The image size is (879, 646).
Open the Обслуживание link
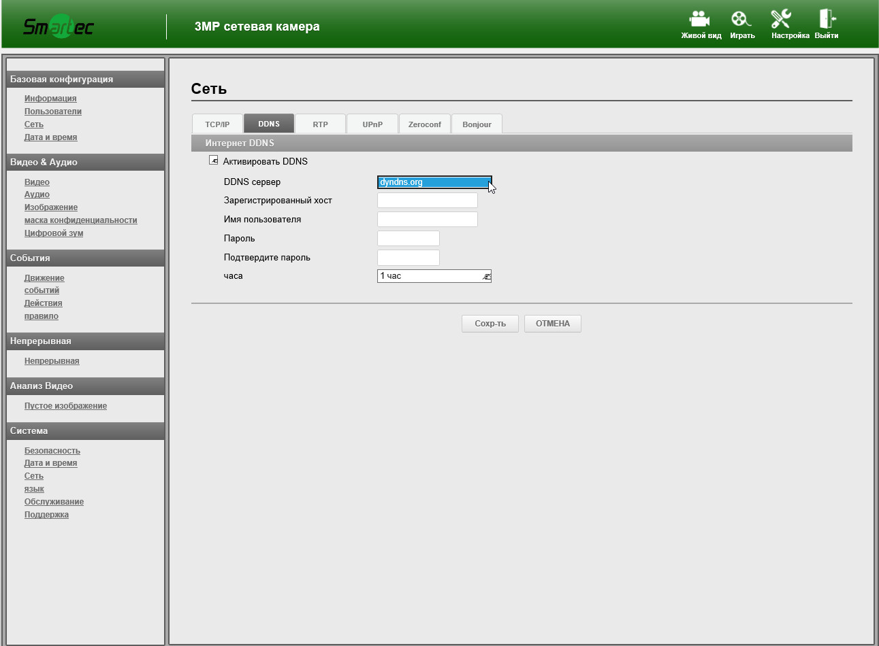coord(54,502)
